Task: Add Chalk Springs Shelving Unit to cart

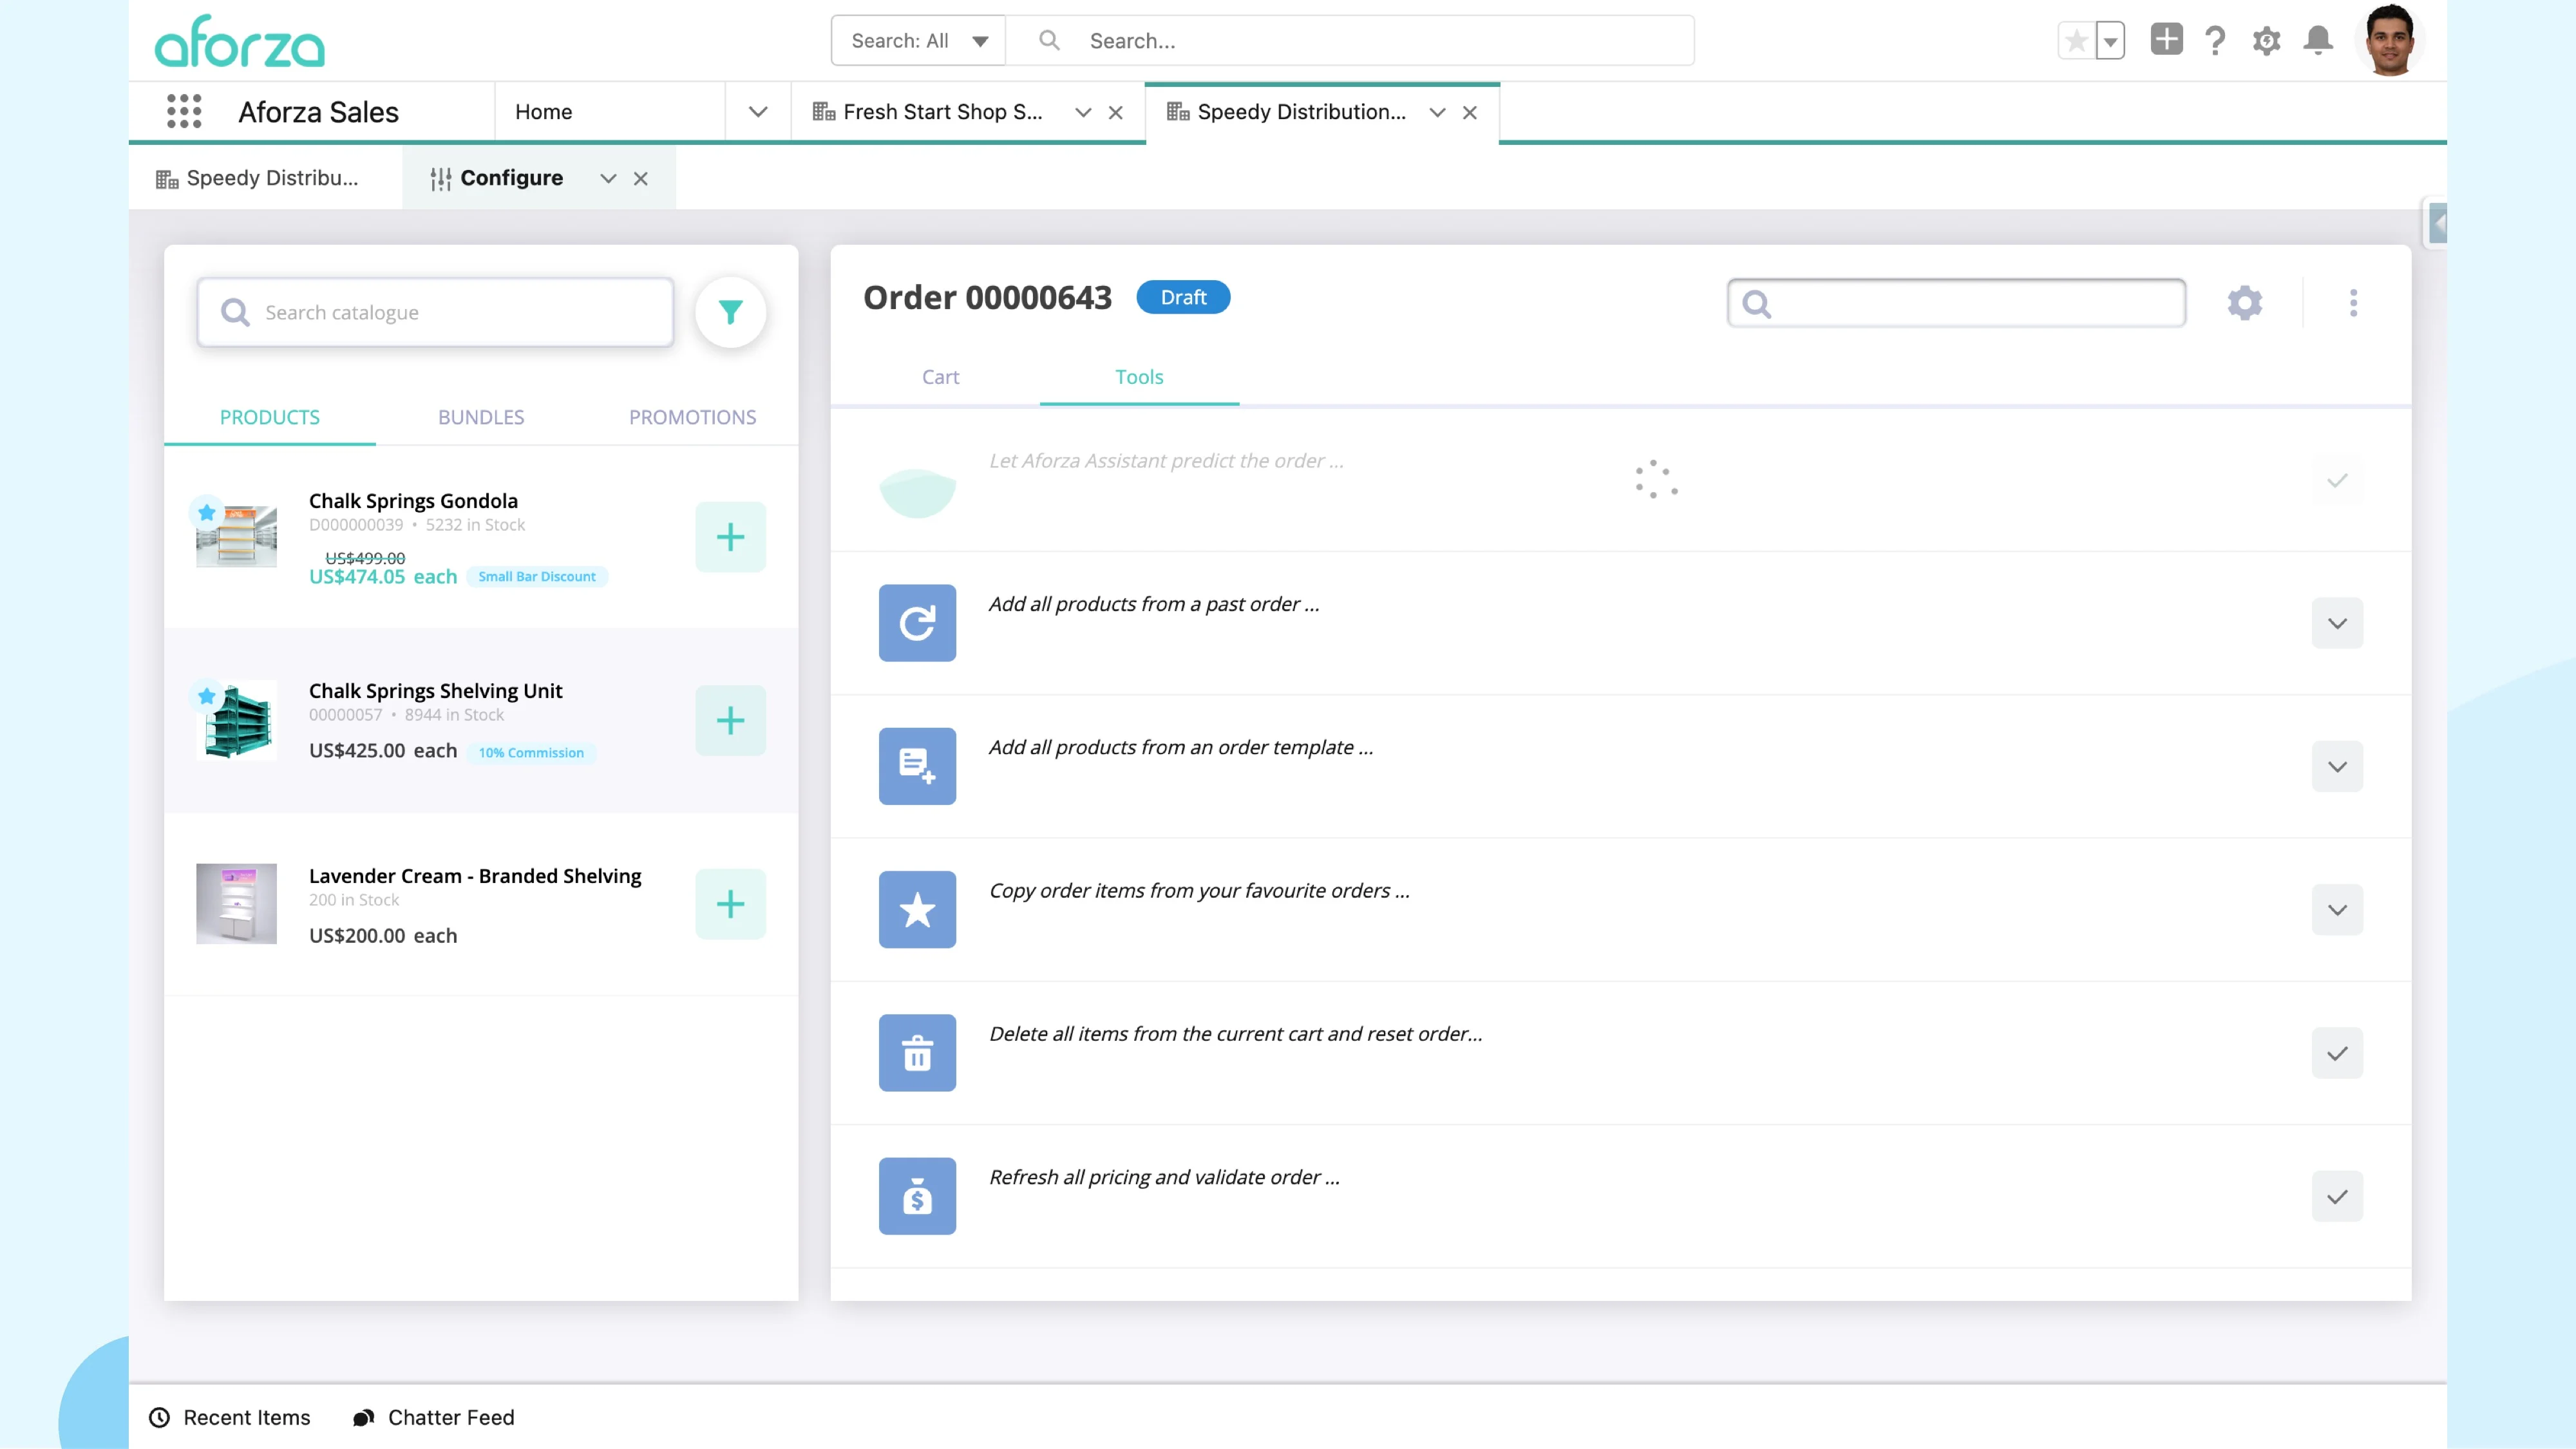Action: click(x=730, y=720)
